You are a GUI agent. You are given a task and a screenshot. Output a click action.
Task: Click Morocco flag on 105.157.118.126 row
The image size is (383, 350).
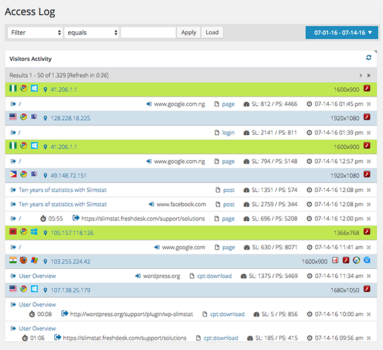coord(13,231)
